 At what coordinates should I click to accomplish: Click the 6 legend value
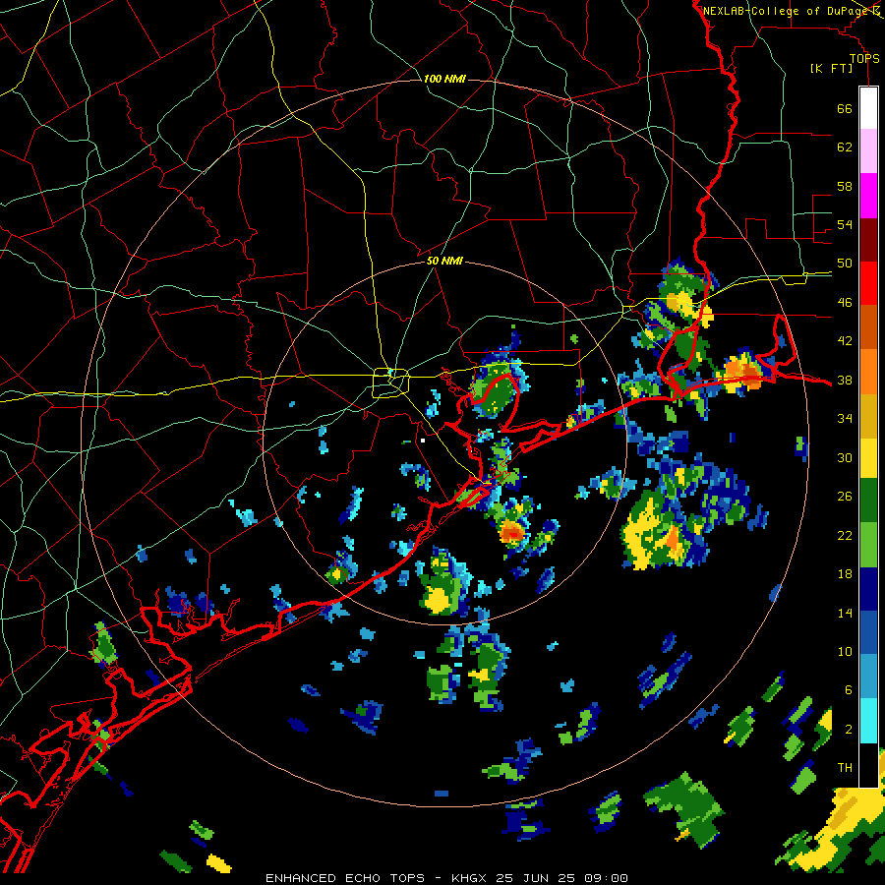tap(849, 690)
